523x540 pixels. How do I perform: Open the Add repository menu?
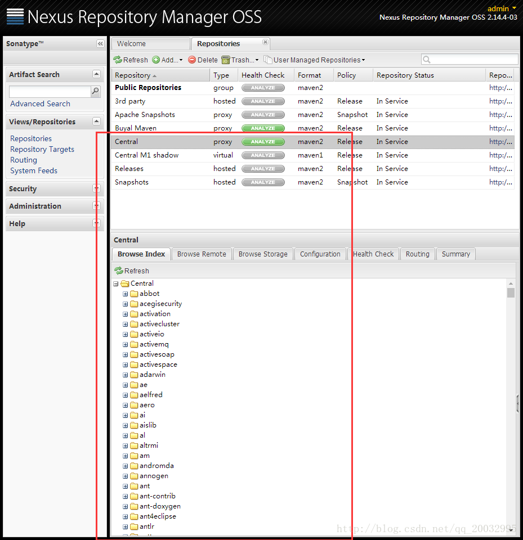click(167, 60)
